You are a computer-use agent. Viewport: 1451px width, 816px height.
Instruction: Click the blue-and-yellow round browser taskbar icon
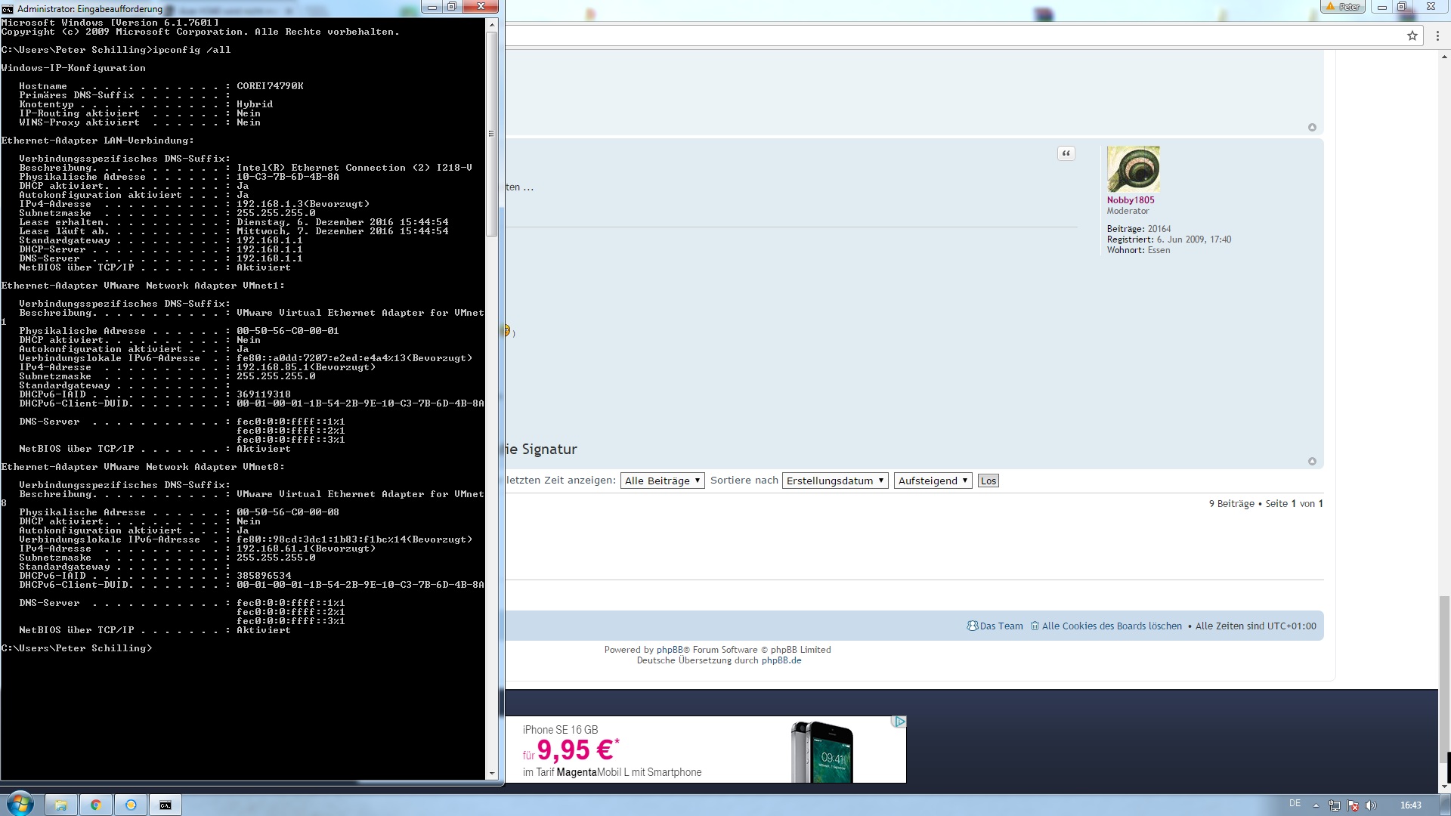(131, 805)
